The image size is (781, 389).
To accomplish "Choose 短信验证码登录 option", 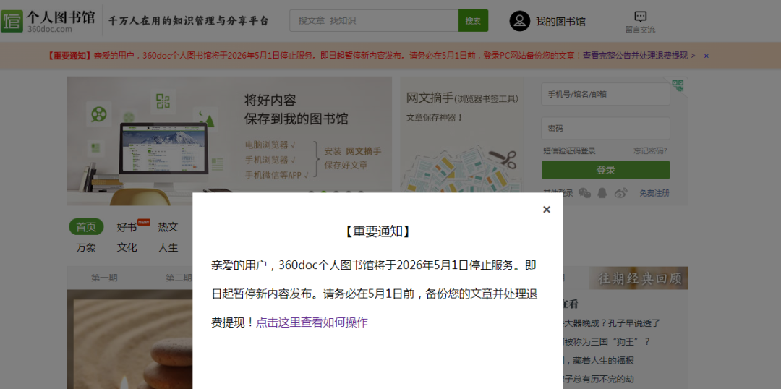I will coord(570,151).
